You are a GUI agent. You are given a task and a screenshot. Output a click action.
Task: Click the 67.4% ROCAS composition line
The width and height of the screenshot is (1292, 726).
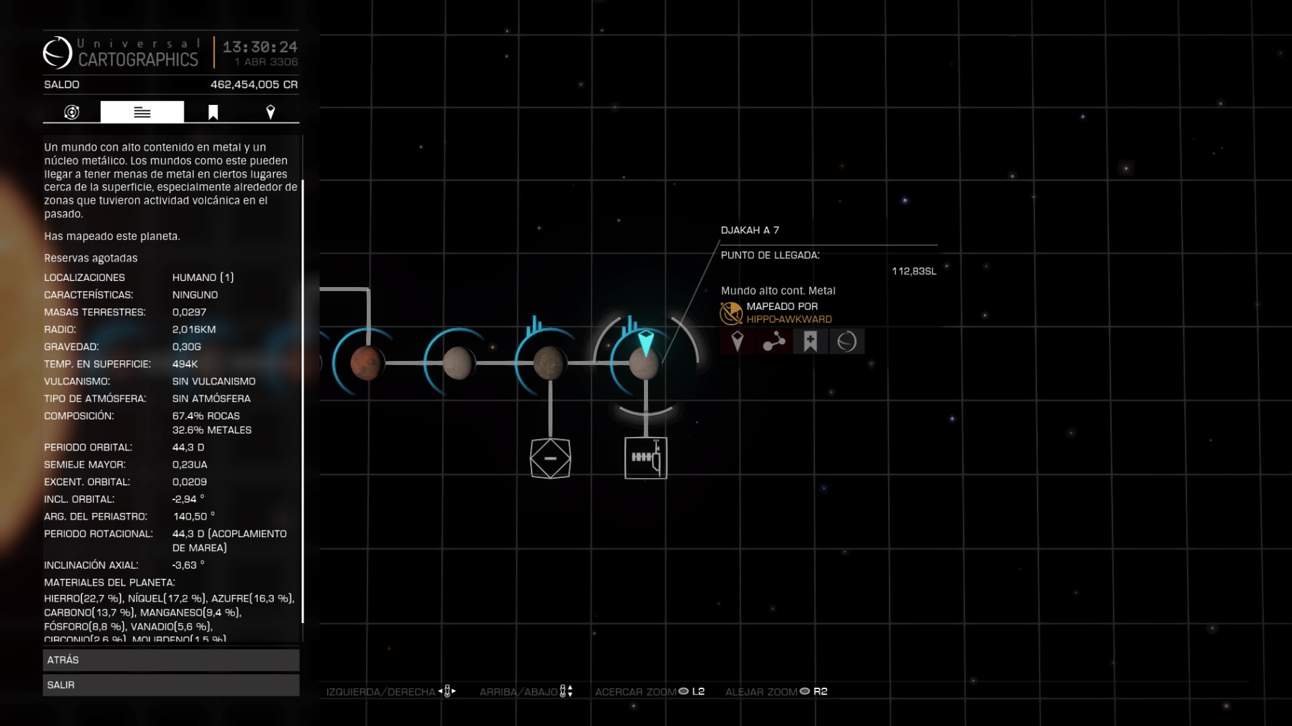[x=206, y=416]
